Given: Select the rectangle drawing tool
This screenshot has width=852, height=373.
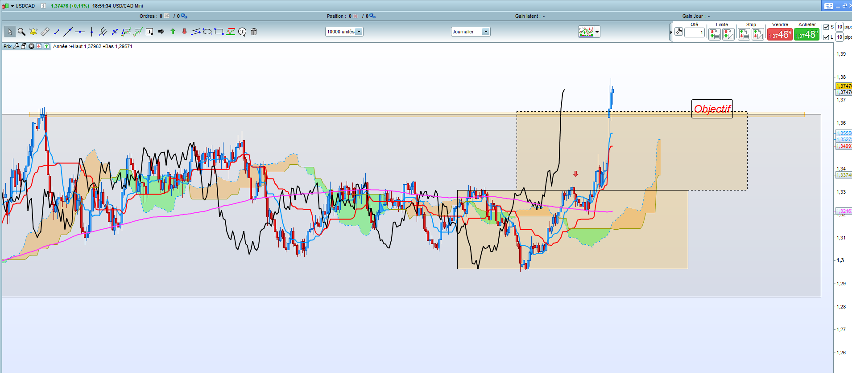Looking at the screenshot, I should 219,32.
